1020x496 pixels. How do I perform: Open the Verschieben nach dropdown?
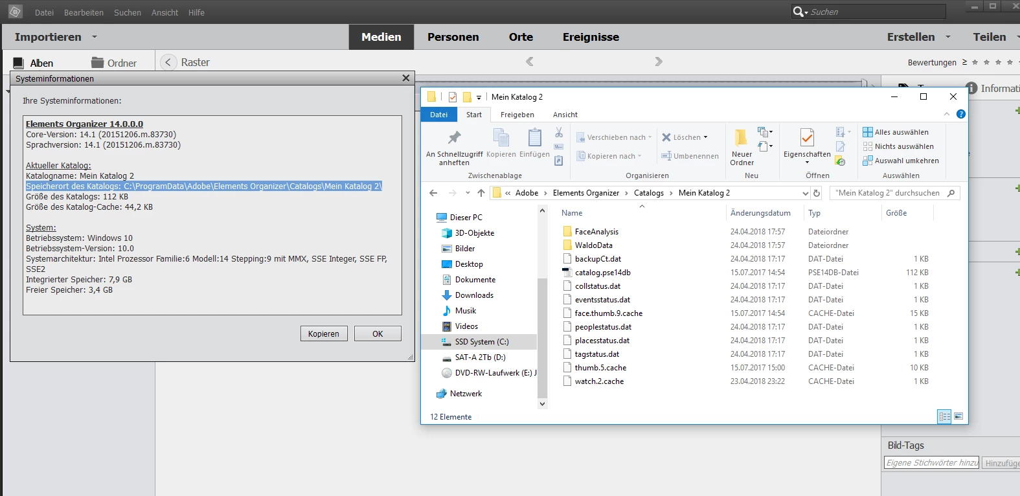click(x=650, y=137)
